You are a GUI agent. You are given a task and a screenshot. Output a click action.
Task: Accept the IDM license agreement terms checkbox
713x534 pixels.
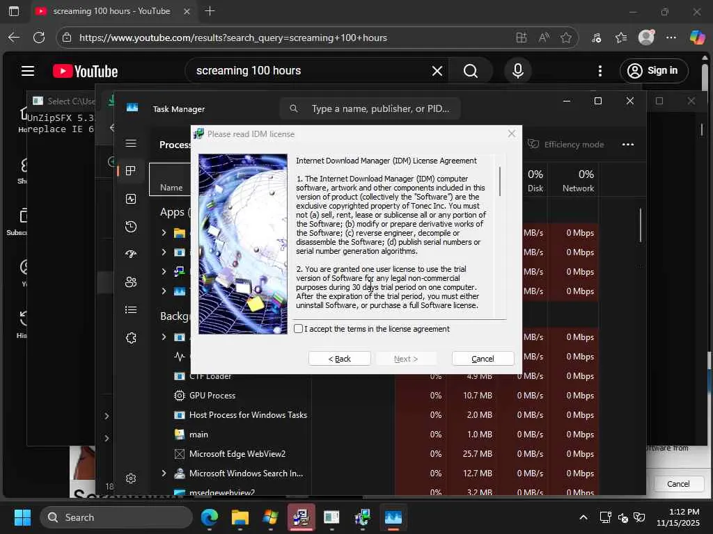pos(298,329)
